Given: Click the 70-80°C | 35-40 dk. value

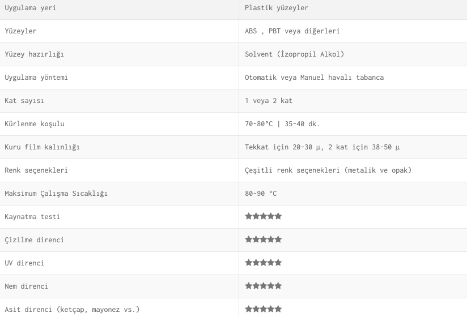Looking at the screenshot, I should coord(282,124).
